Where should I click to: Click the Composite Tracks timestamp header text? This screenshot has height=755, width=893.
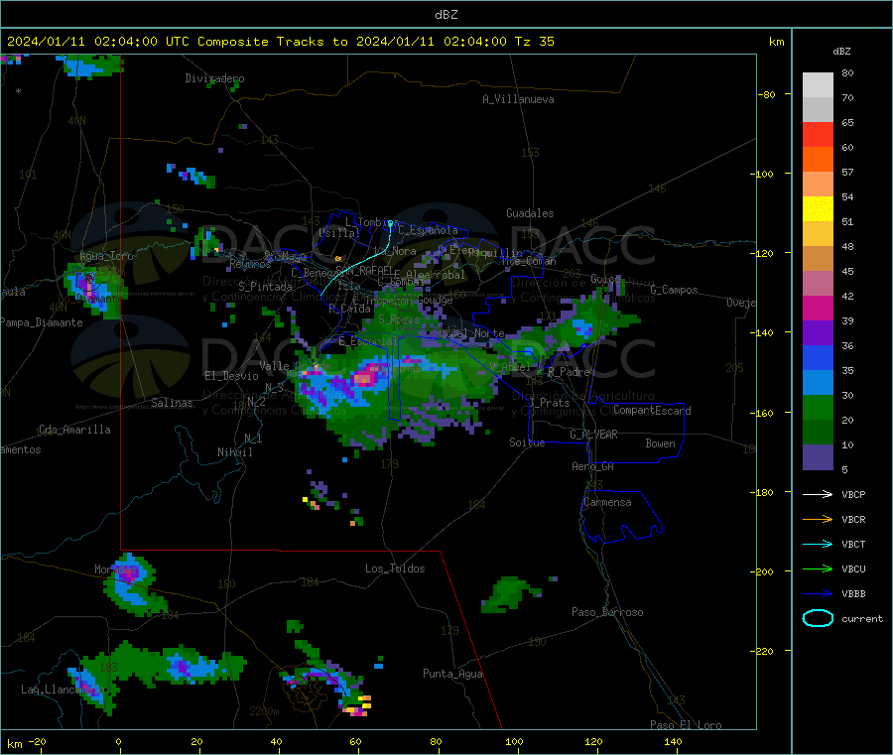(x=281, y=42)
